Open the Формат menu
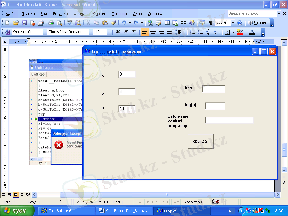The image size is (288, 216). [80, 14]
